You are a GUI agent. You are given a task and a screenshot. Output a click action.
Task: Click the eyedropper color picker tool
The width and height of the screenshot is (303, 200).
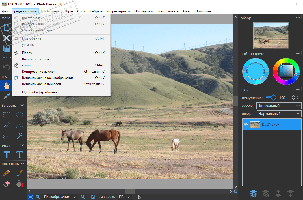pos(7,96)
